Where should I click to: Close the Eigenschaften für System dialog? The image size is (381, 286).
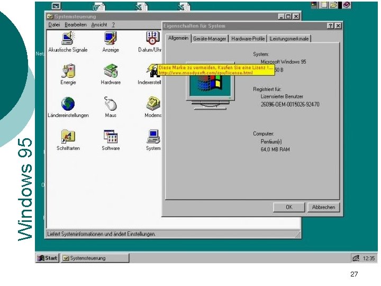(338, 26)
